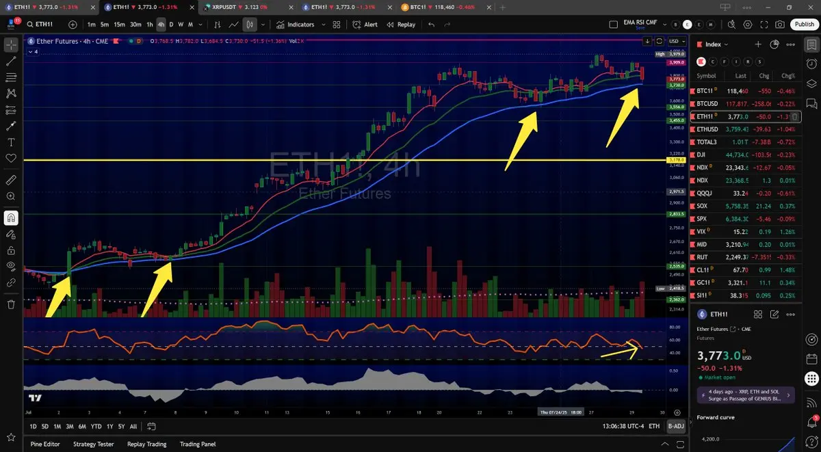Select the trend line drawing tool
821x452 pixels.
pos(11,61)
